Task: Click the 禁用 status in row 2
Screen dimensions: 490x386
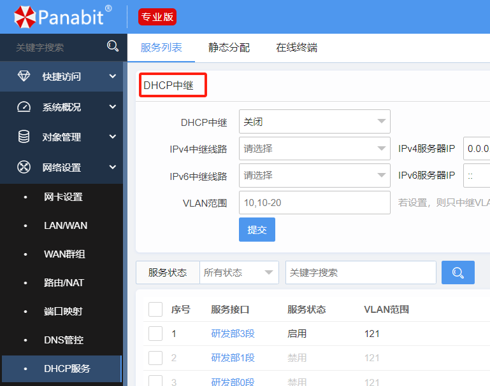Action: point(297,357)
